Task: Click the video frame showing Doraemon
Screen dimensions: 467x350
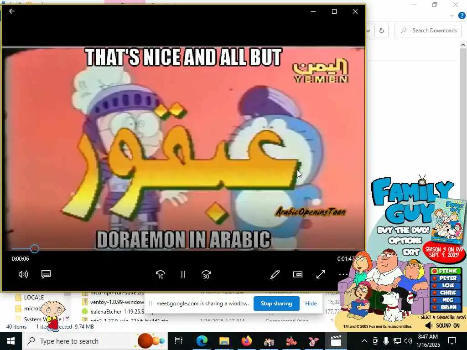Action: [x=183, y=148]
